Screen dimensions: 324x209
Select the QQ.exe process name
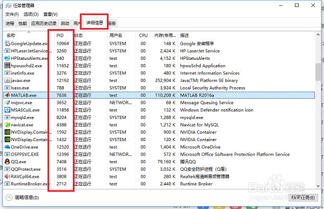(18, 162)
